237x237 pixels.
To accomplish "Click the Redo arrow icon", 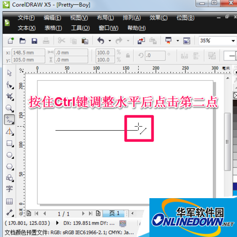I will tap(119, 41).
